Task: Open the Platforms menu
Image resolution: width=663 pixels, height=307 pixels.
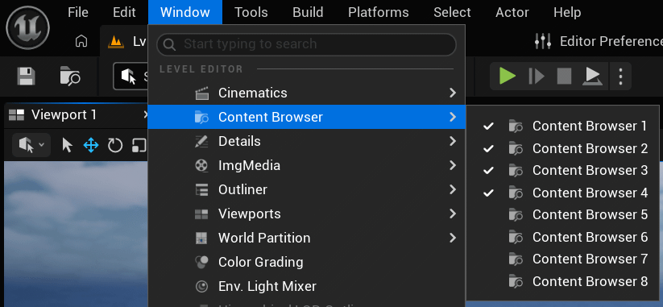Action: coord(379,12)
